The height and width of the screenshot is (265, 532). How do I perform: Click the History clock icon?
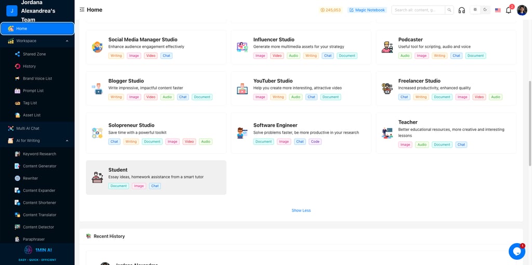(x=17, y=66)
